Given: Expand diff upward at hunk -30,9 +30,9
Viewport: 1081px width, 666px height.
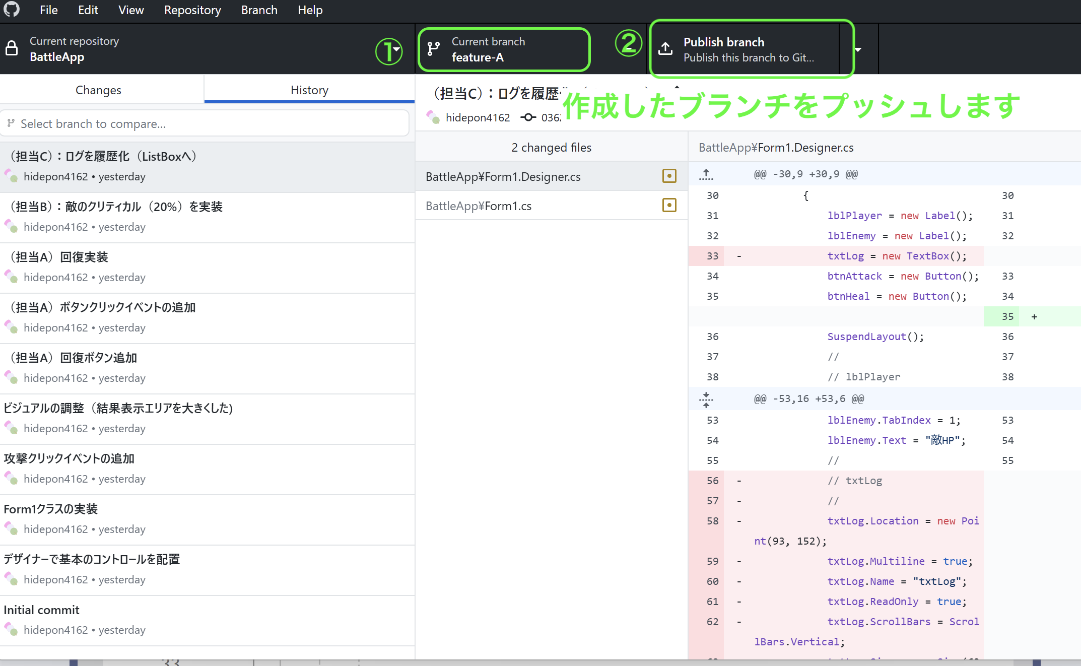Looking at the screenshot, I should (x=706, y=174).
